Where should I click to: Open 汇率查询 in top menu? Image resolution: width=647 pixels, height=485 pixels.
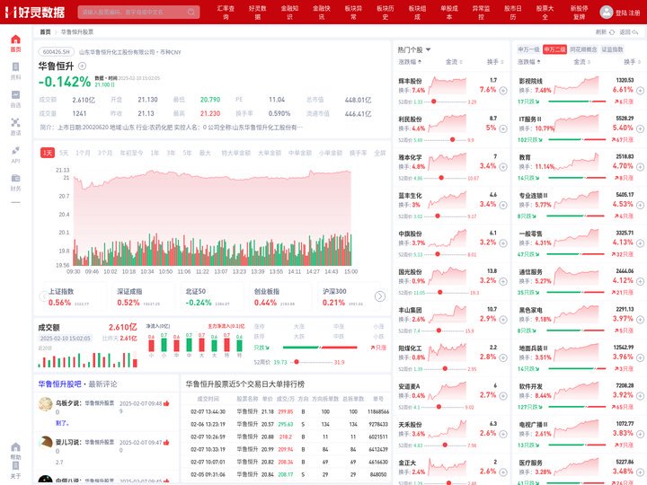[226, 13]
